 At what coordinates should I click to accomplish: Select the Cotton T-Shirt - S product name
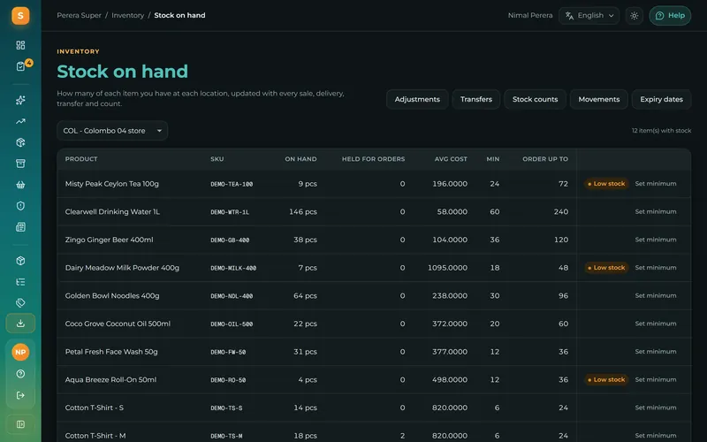tap(95, 408)
